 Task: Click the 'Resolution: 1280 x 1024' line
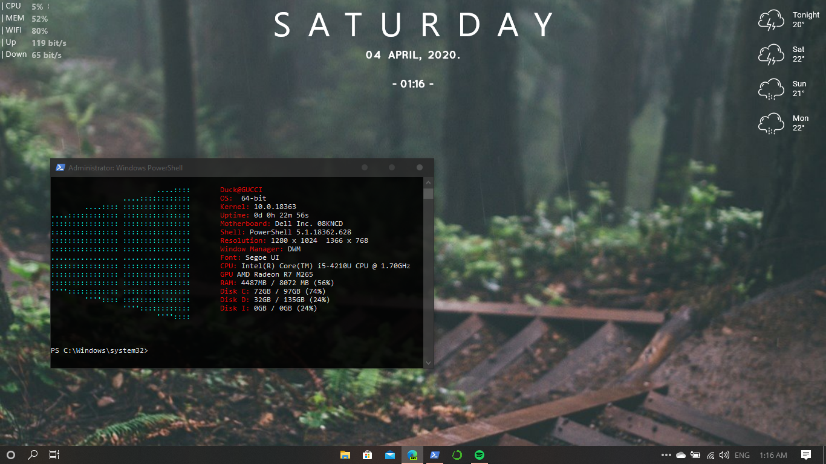tap(294, 240)
